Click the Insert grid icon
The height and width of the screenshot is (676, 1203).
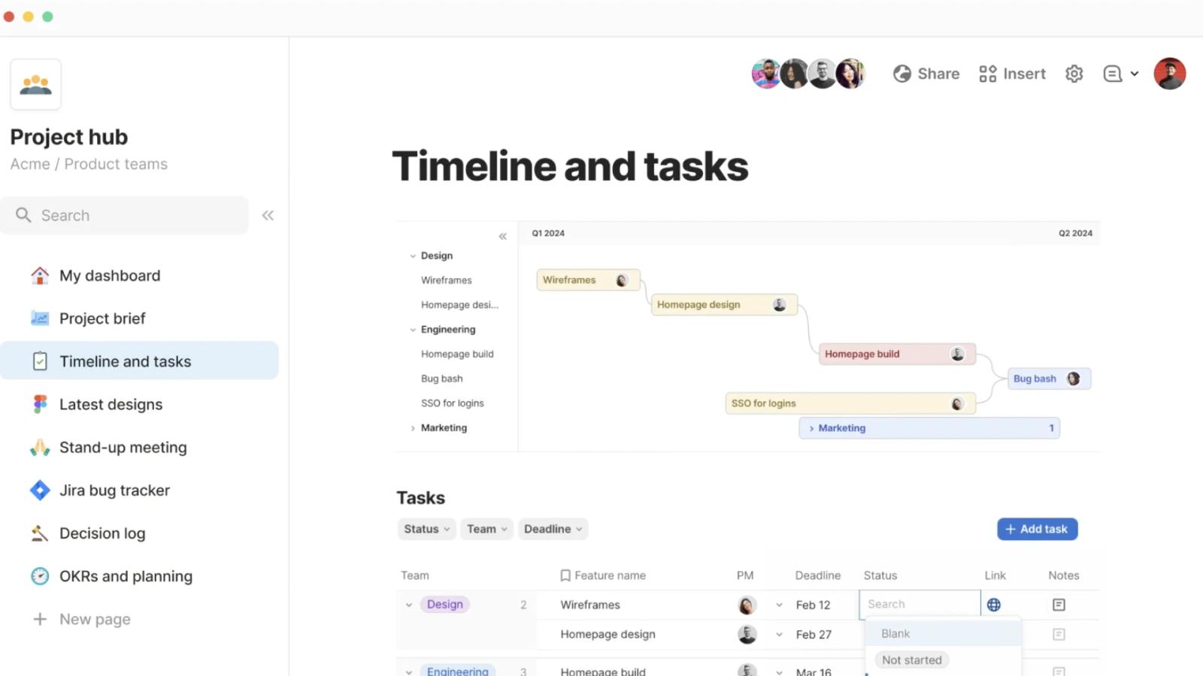[987, 74]
